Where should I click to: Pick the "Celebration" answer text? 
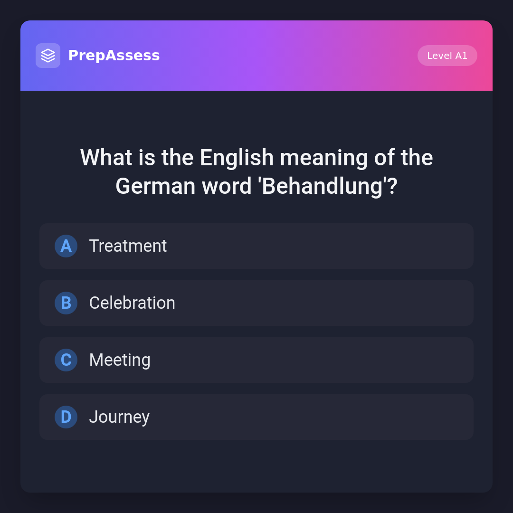point(132,303)
